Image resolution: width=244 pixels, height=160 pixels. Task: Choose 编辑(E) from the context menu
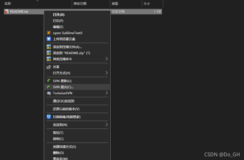[77, 27]
